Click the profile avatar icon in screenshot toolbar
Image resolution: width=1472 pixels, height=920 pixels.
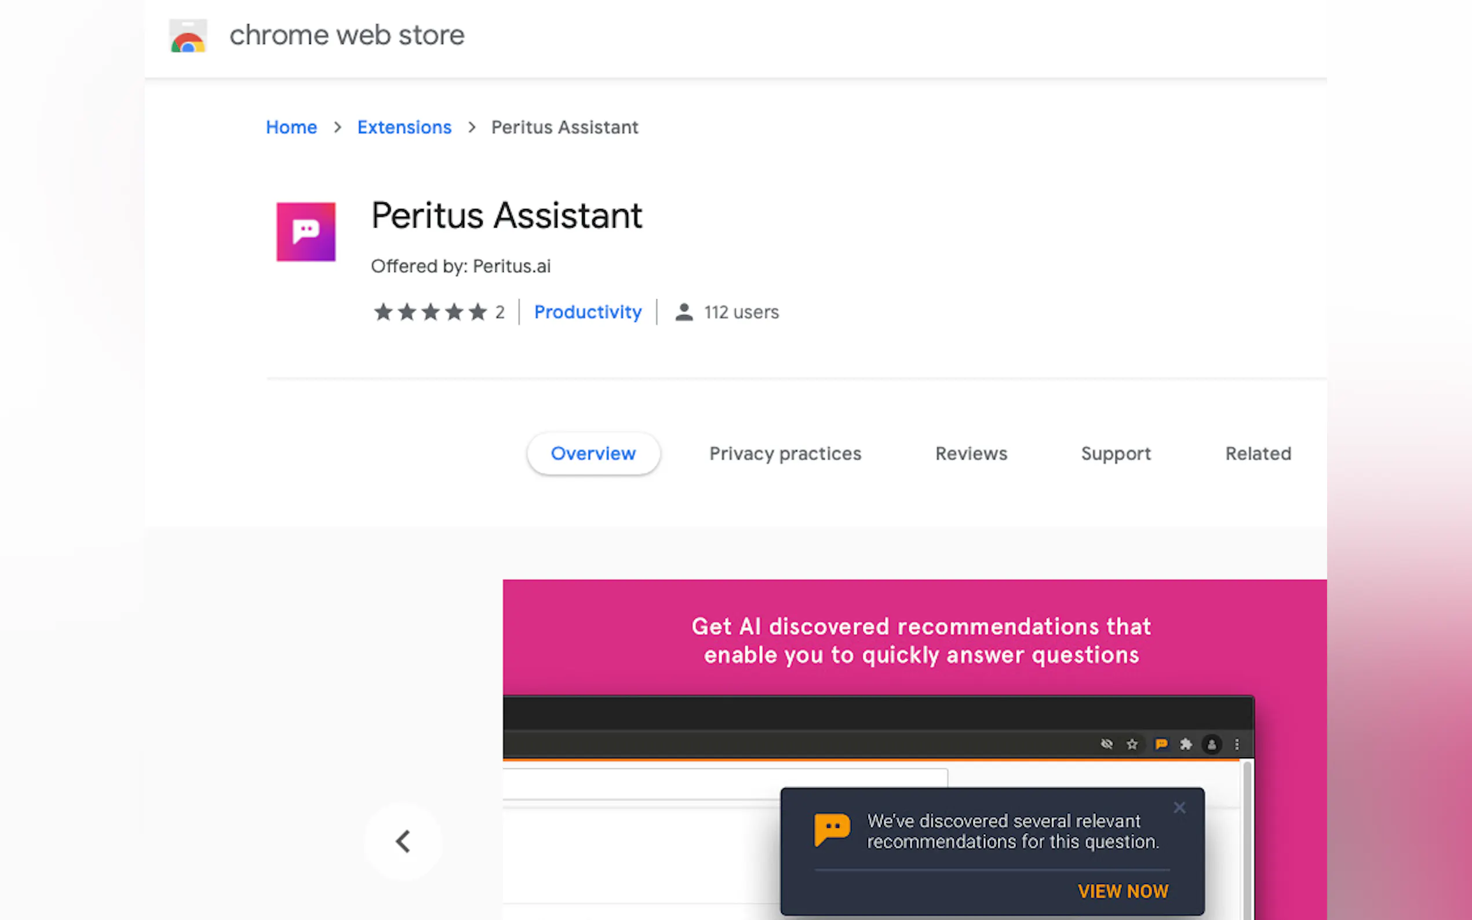[x=1212, y=744]
